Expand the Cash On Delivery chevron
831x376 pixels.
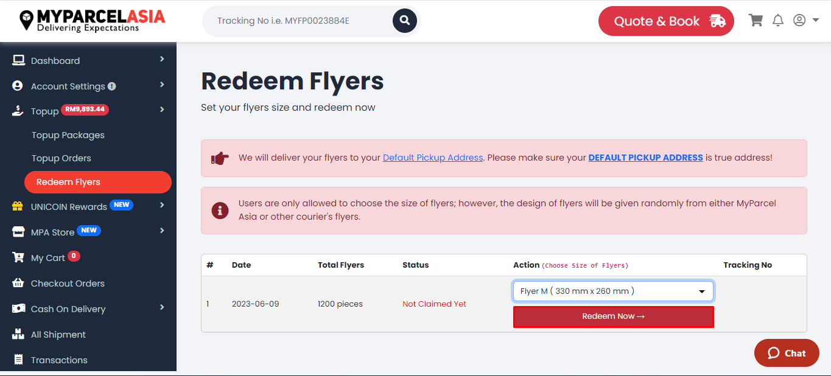[x=162, y=307]
